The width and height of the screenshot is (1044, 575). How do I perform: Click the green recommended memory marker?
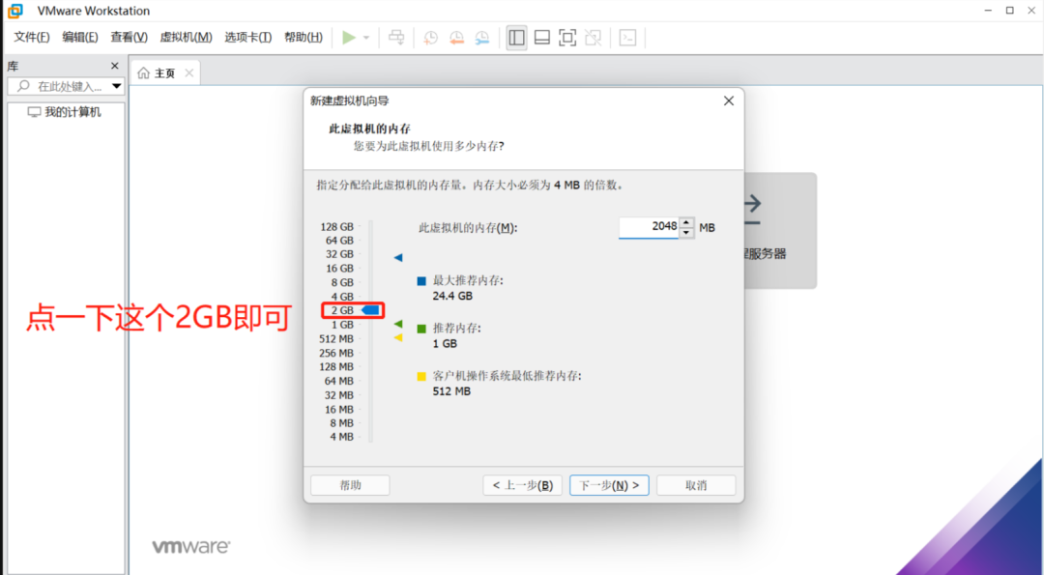[398, 324]
